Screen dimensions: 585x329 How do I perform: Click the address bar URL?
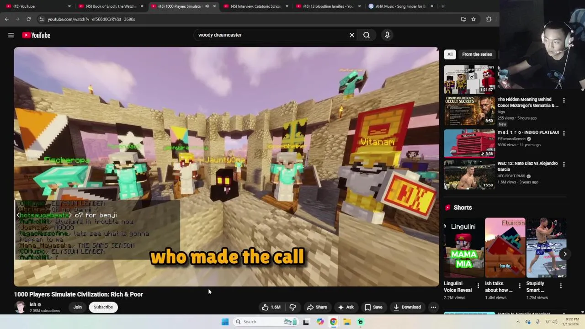91,19
